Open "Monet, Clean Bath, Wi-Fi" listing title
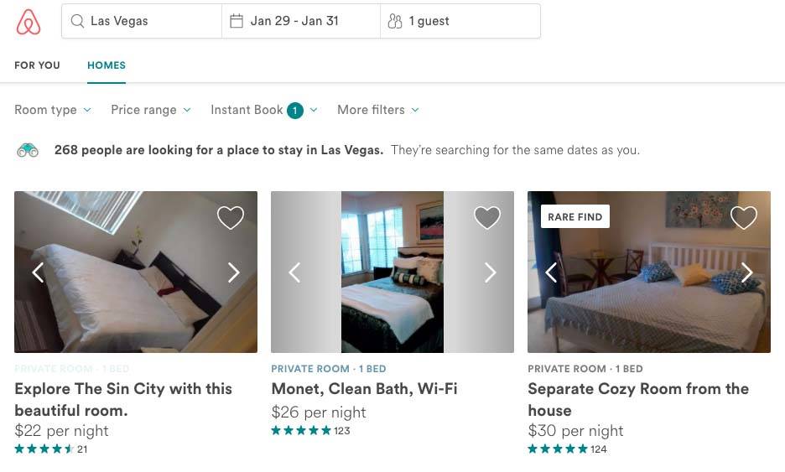 coord(364,389)
